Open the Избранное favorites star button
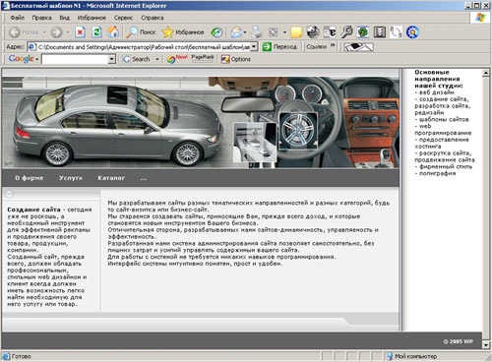The width and height of the screenshot is (492, 362). (x=183, y=32)
